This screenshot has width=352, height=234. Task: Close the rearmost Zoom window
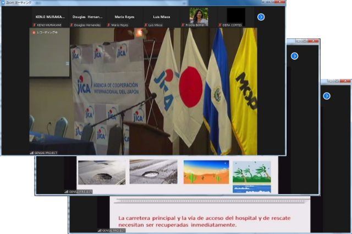pyautogui.click(x=345, y=81)
